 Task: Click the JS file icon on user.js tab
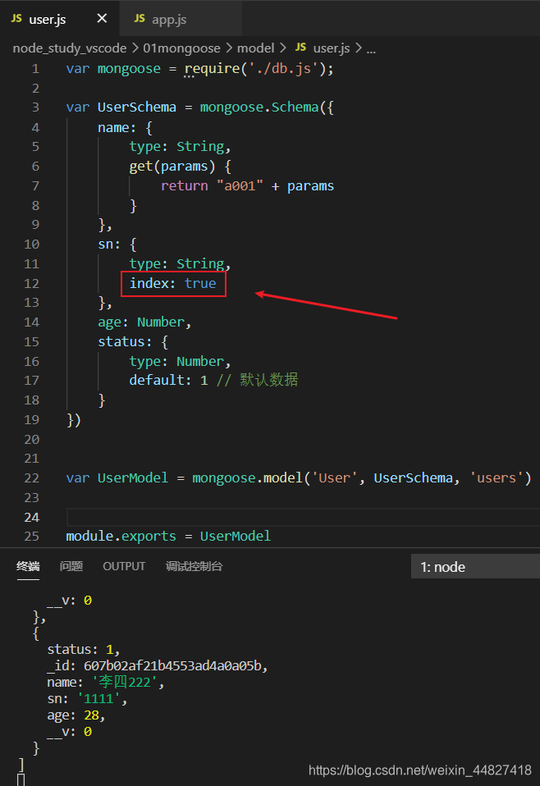pos(16,19)
